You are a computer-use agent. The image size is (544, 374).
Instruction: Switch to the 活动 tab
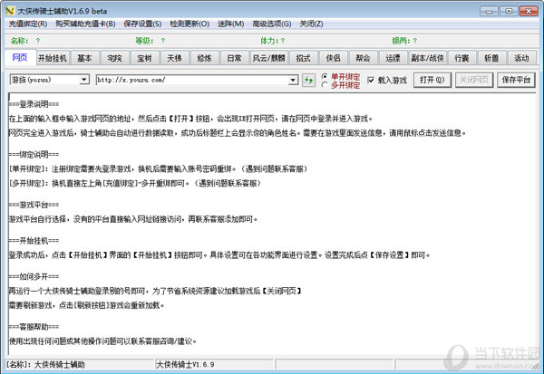[521, 58]
